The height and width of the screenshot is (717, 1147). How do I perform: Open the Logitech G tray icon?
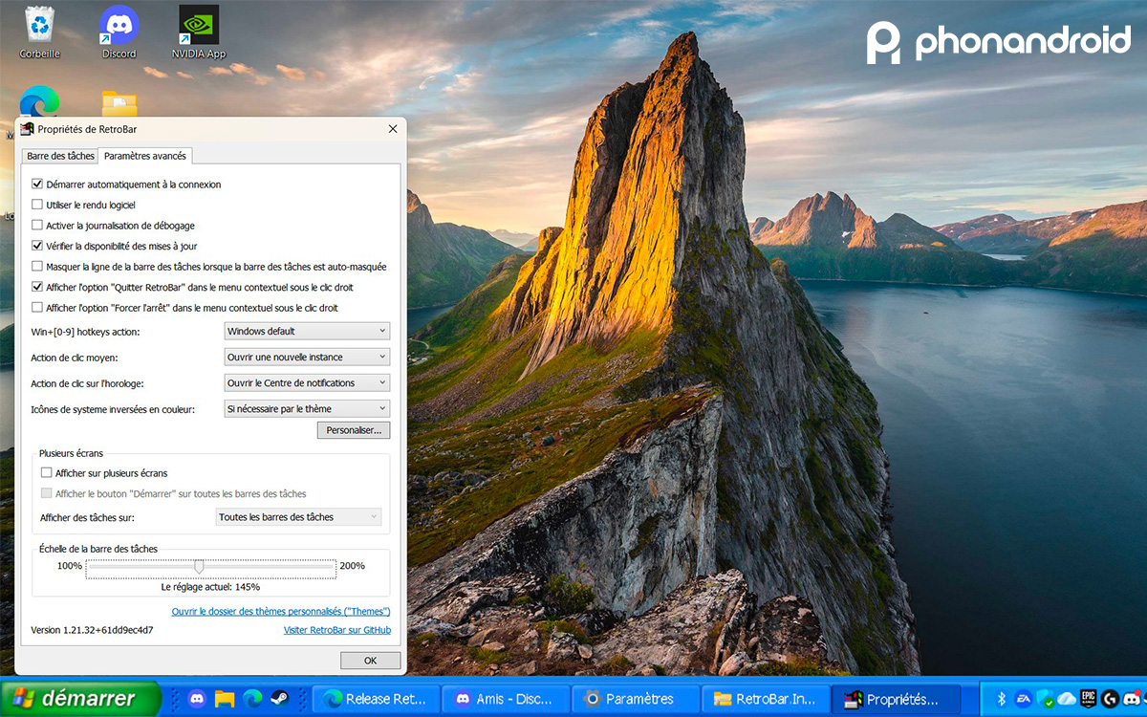pos(1110,699)
